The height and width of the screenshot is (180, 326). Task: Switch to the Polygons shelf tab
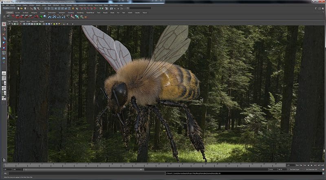coord(34,13)
